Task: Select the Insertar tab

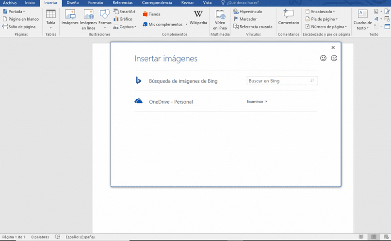Action: tap(51, 3)
